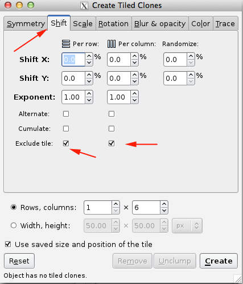Increase the rows count arrow
Screen dimensions: 243x284
[116, 204]
